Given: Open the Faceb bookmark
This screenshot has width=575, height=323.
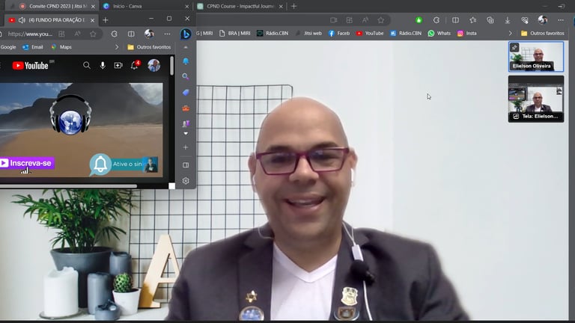Looking at the screenshot, I should (339, 34).
